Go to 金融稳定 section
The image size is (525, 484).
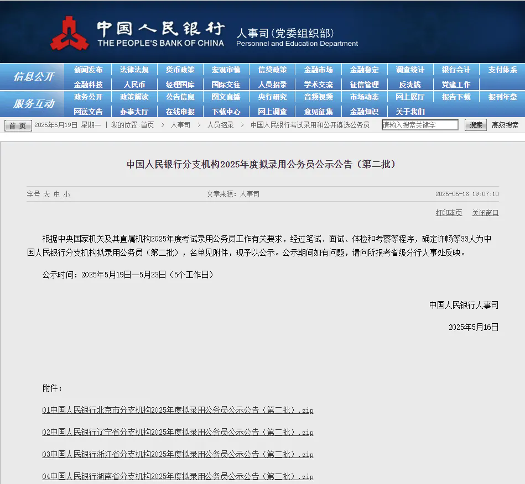click(x=364, y=70)
